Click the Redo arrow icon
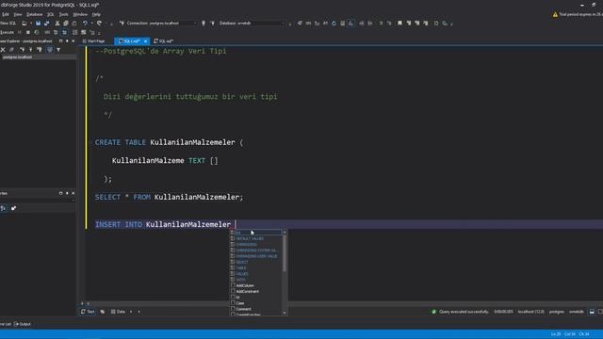This screenshot has height=339, width=603. 100,23
